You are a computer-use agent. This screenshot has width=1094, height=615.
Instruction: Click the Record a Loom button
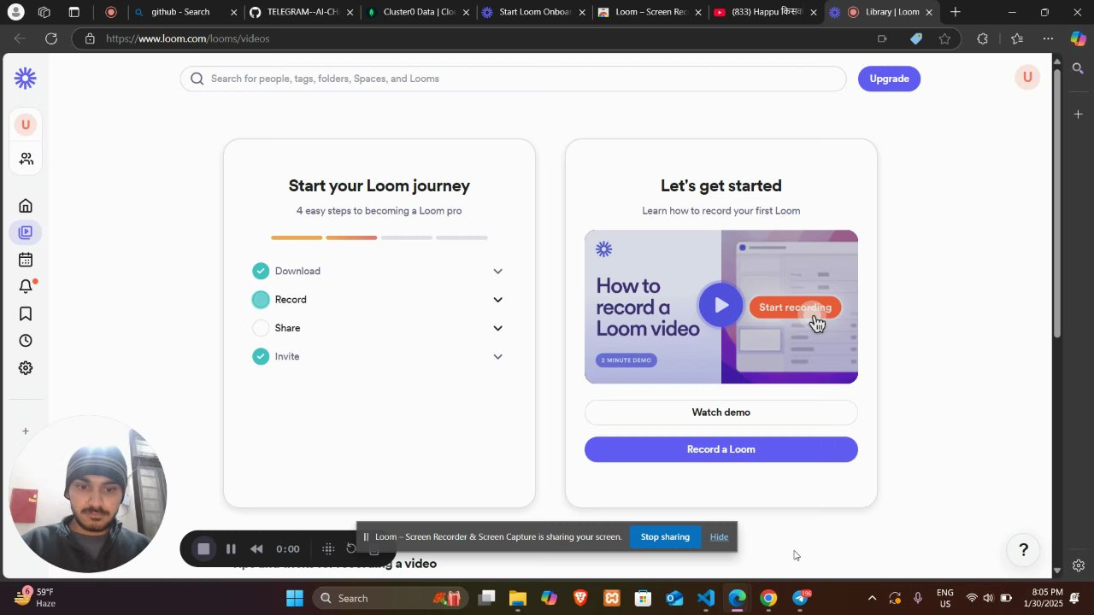click(721, 449)
